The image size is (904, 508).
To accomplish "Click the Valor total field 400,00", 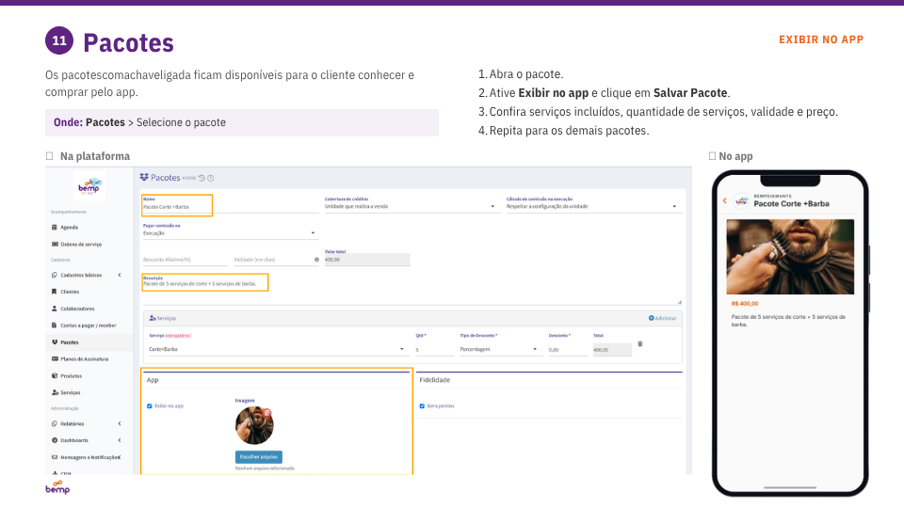I will tap(366, 260).
